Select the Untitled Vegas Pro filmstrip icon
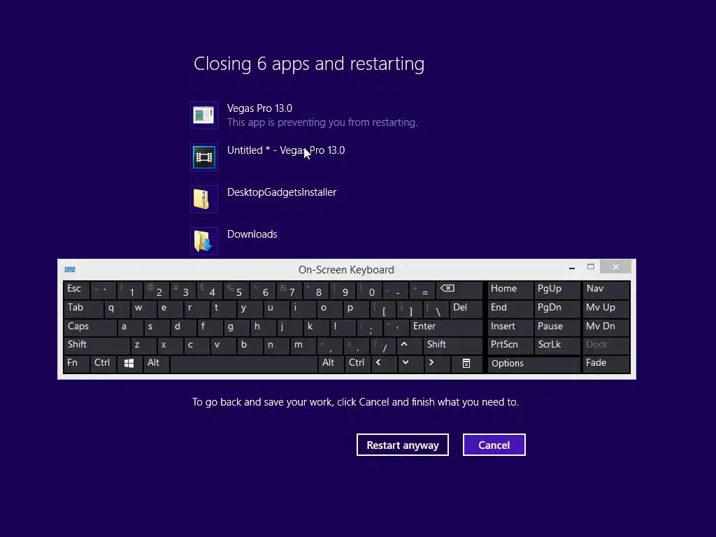 pos(203,157)
